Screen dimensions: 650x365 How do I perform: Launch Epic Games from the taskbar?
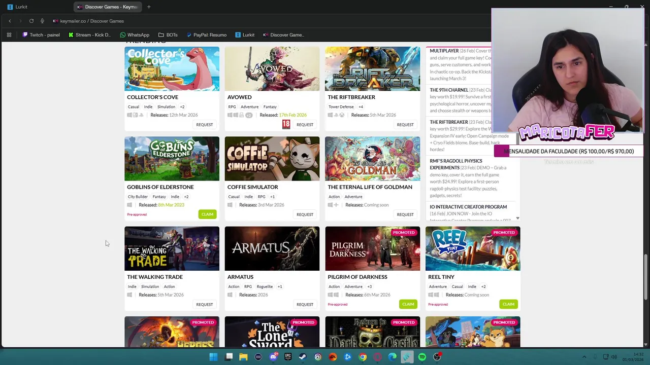pyautogui.click(x=288, y=357)
